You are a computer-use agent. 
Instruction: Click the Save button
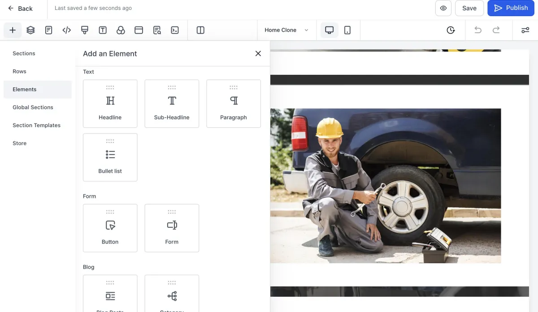[469, 8]
